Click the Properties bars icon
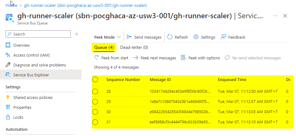Image resolution: width=296 pixels, height=136 pixels. pyautogui.click(x=8, y=107)
